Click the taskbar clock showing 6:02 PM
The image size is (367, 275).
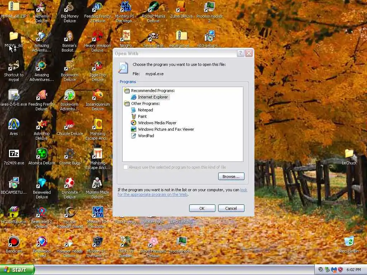click(x=354, y=270)
